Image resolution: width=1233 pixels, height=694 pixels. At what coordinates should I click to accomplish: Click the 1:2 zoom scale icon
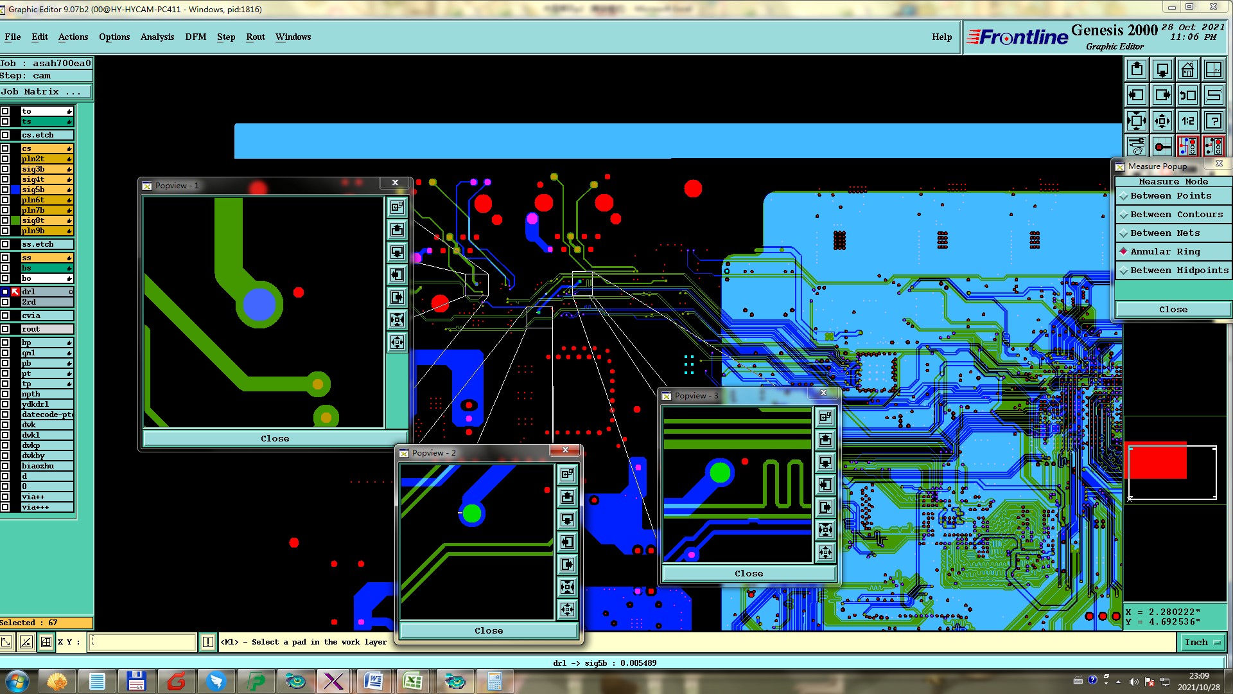(x=1187, y=121)
